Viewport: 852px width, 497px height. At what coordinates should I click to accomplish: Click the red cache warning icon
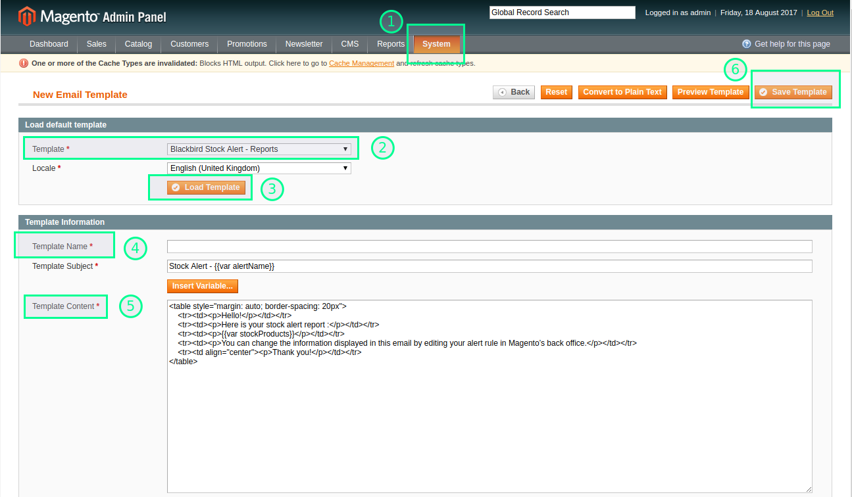pyautogui.click(x=24, y=64)
